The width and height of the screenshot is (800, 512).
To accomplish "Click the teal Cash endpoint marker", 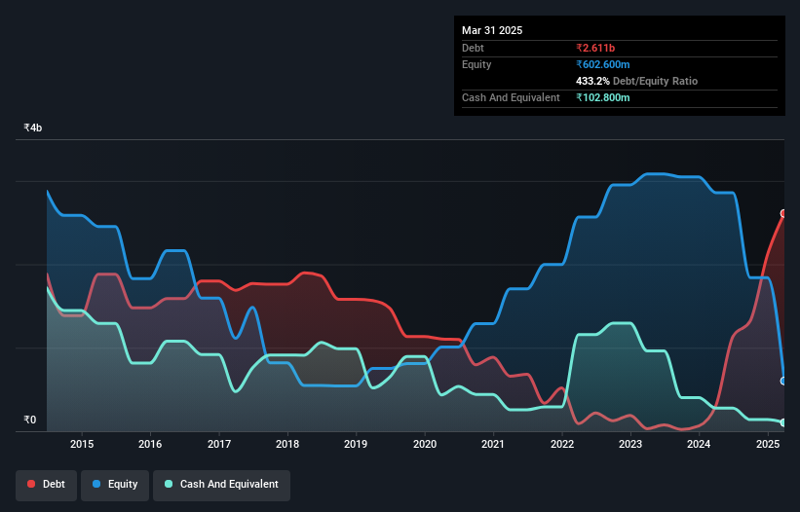I will click(783, 422).
